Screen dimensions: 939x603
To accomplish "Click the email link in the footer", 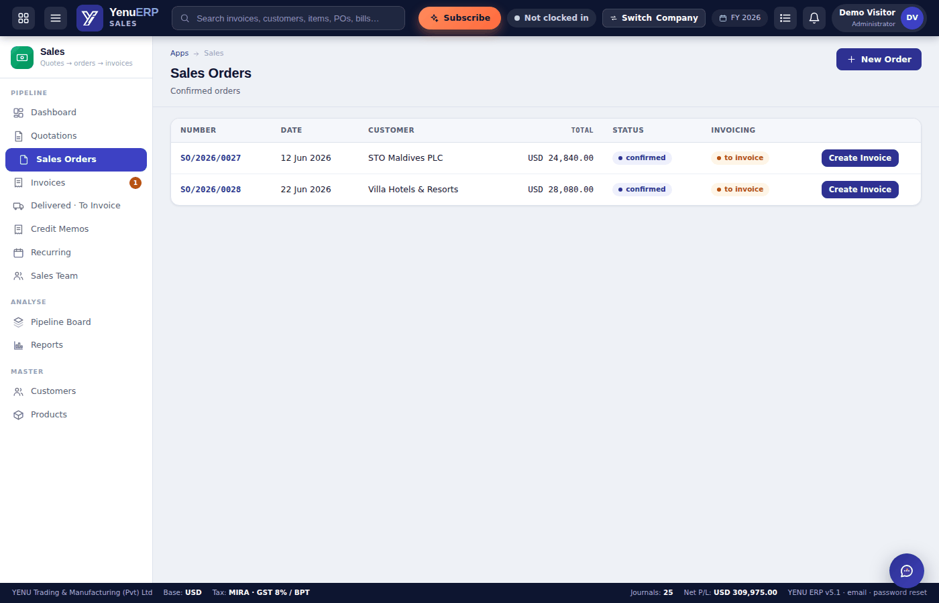I will pos(857,592).
